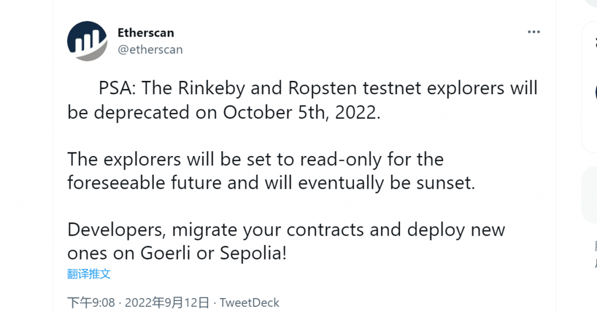Click the TweetDeck source label
This screenshot has height=312, width=597.
click(250, 303)
